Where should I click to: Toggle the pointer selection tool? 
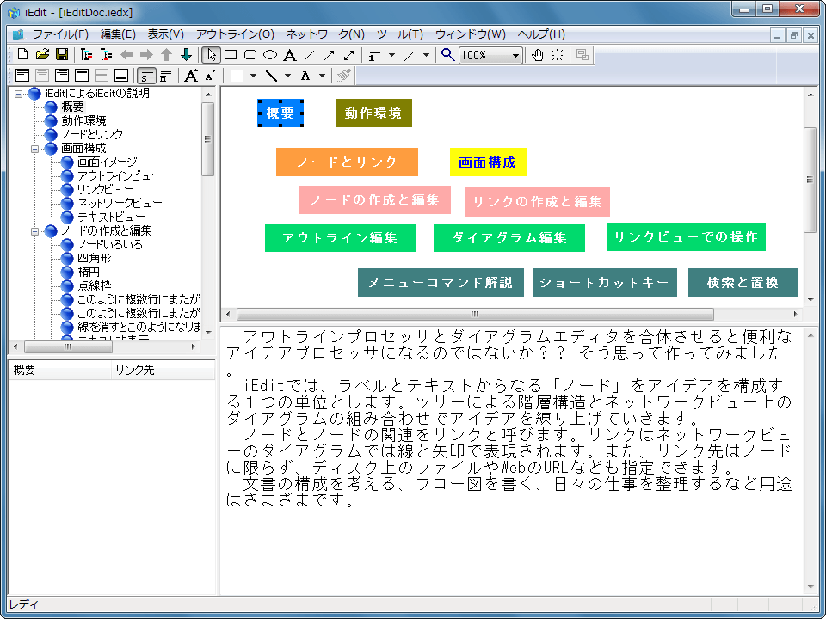[x=212, y=55]
